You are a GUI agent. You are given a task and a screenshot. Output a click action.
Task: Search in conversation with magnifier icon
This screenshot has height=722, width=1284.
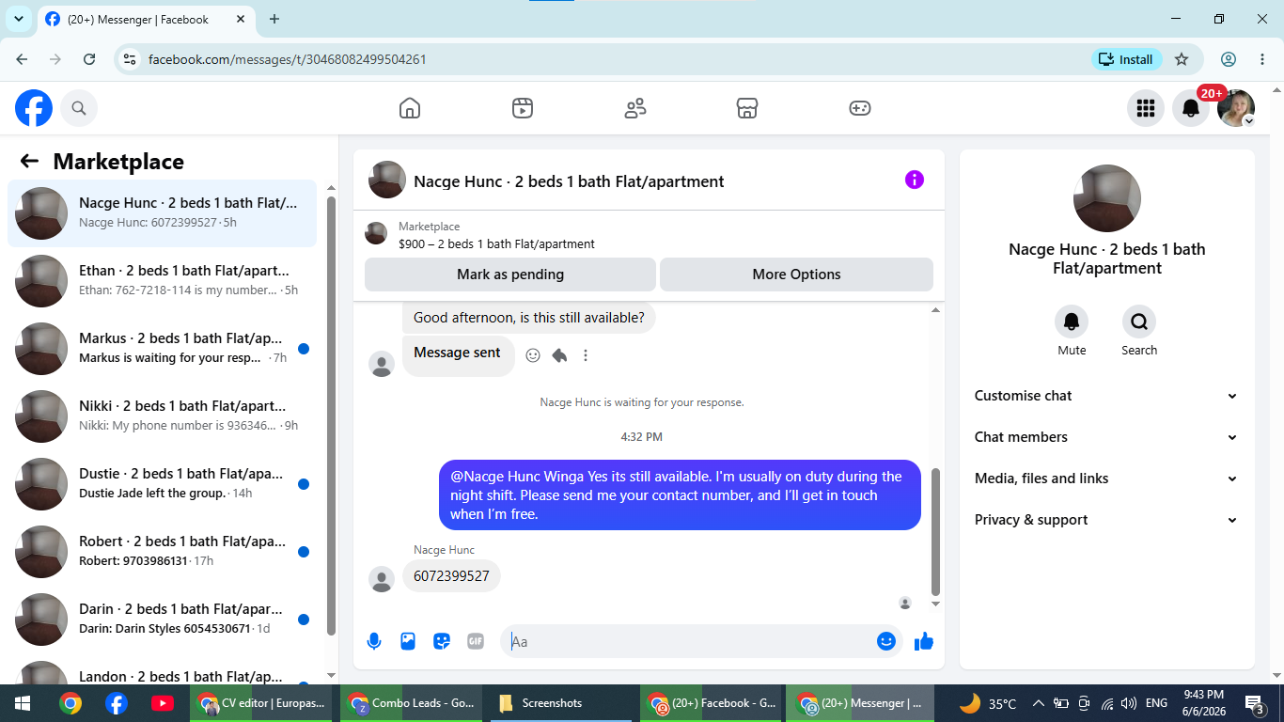(1139, 322)
